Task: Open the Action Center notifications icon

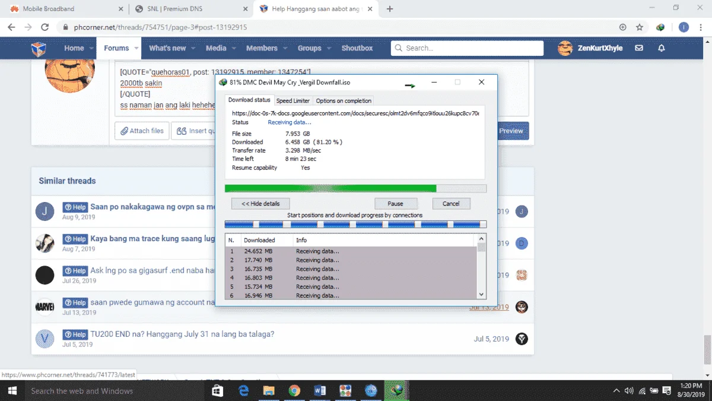Action: click(x=668, y=391)
